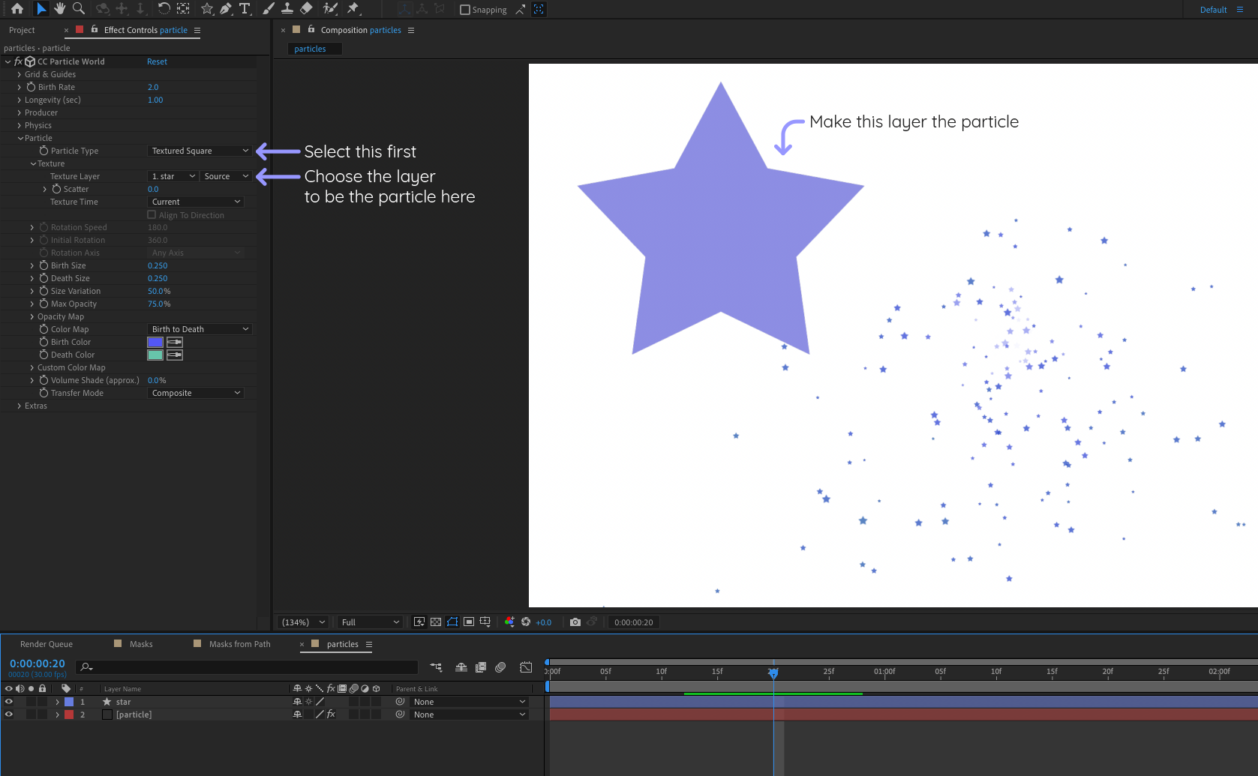Screen dimensions: 1258x776
Task: Open the Graph Editor
Action: (527, 667)
